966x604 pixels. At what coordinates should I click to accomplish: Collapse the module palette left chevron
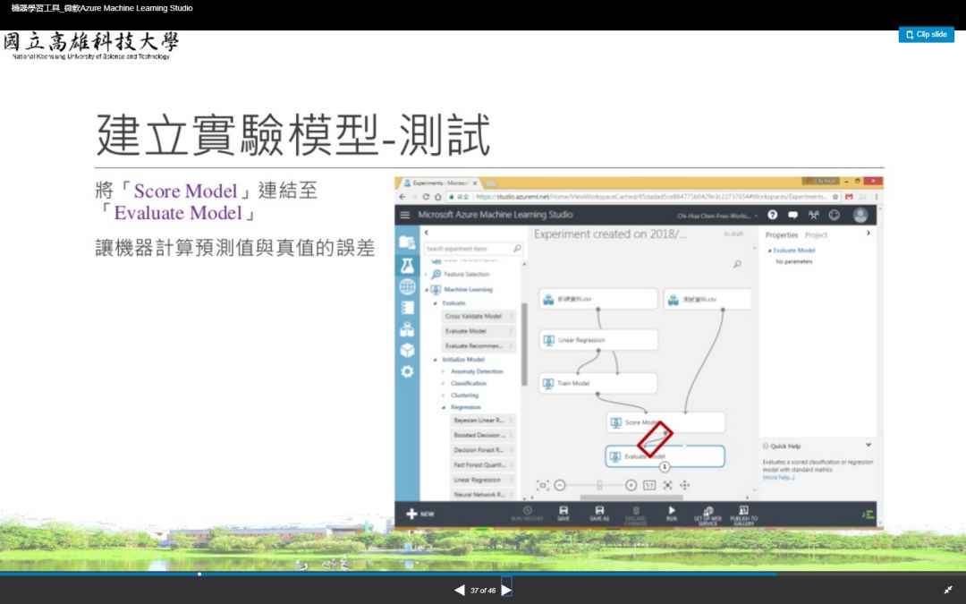click(427, 233)
